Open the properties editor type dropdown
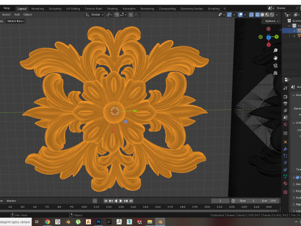 pos(288,80)
